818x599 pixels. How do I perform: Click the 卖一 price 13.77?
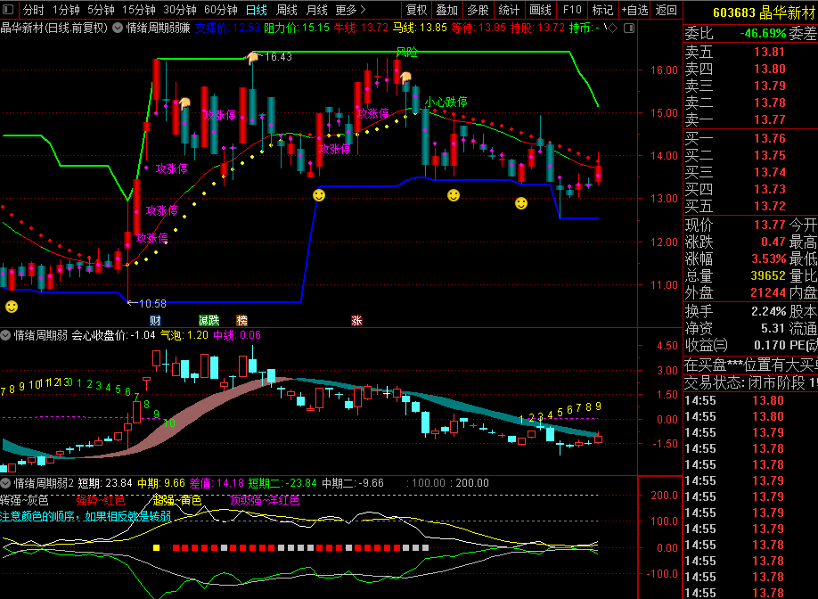(x=769, y=119)
